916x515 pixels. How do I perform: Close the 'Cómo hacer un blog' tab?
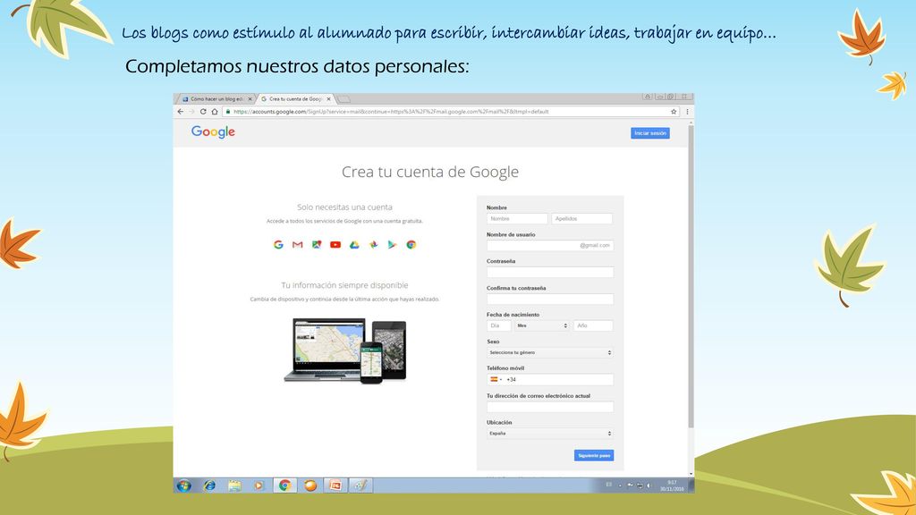point(250,99)
